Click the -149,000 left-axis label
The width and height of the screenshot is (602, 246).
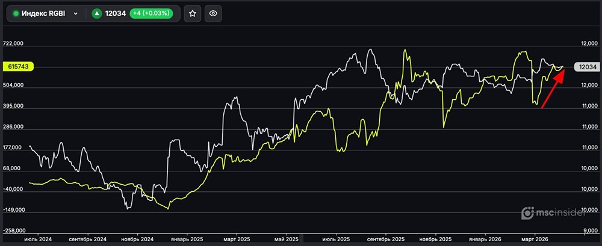[x=13, y=210]
